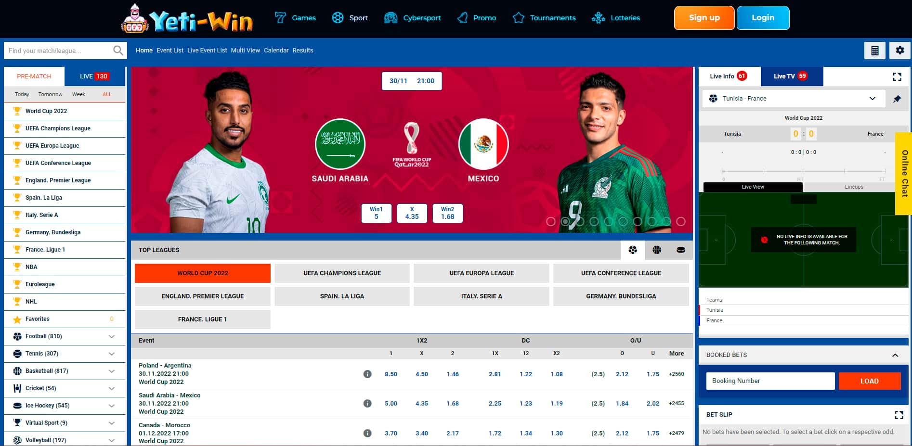Expand the Football (810) category
The width and height of the screenshot is (912, 446).
[x=112, y=336]
